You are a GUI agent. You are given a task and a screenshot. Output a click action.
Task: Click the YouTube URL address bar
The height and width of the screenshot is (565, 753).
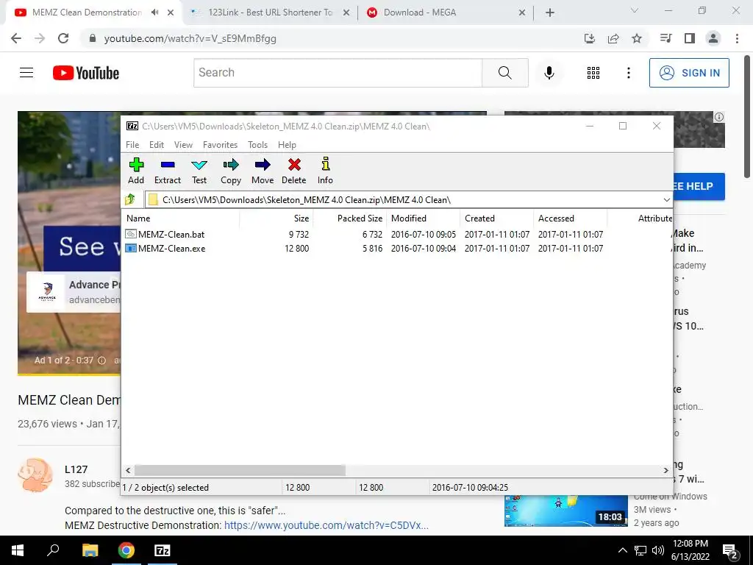[x=332, y=38]
